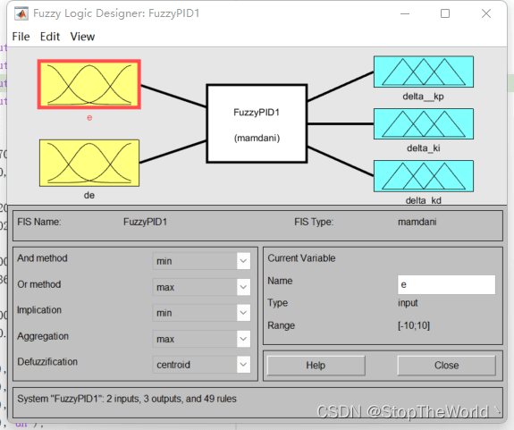Click the FuzzyPID1 mamdani rule block
Screen dimensions: 514x430
(x=257, y=123)
